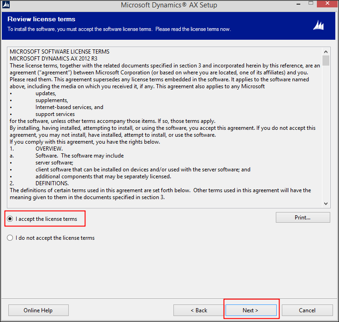The image size is (339, 322).
Task: Click the 'server software;' bullet line
Action: coord(54,163)
